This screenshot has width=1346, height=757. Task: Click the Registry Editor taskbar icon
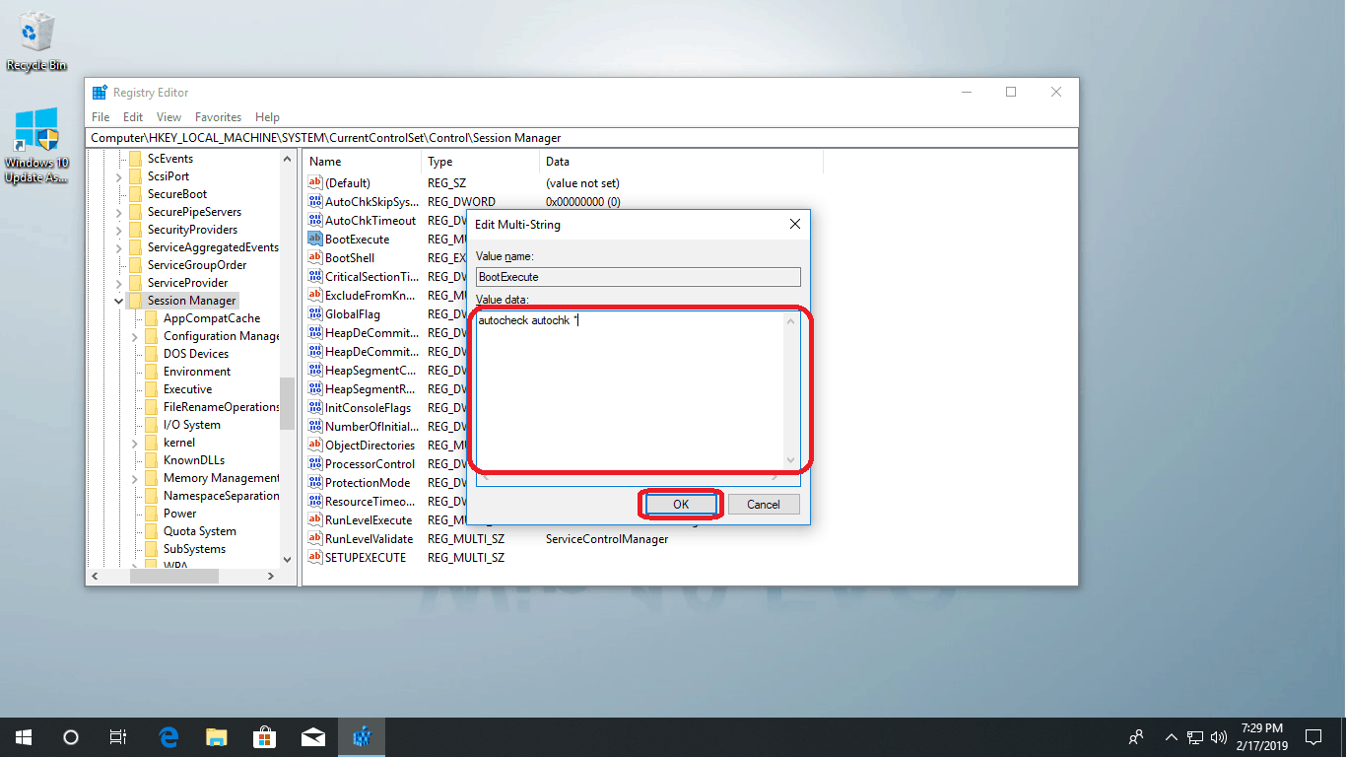coord(362,736)
